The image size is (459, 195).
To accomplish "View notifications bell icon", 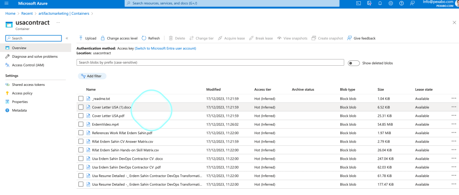I will 380,4.
